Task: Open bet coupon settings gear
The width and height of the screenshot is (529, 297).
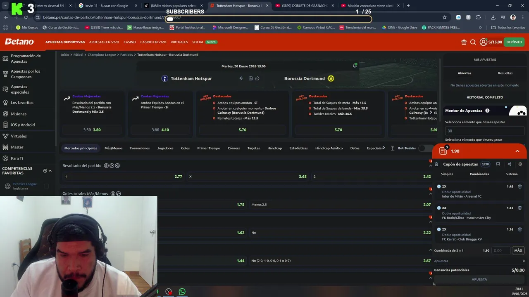Action: [520, 164]
